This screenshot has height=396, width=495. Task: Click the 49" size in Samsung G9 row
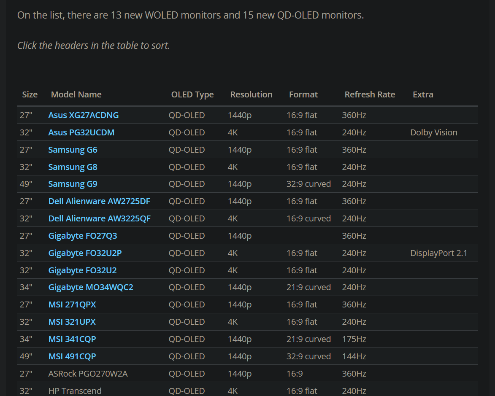pos(26,184)
